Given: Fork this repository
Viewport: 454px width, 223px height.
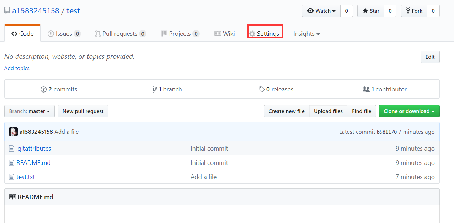Looking at the screenshot, I should (414, 11).
